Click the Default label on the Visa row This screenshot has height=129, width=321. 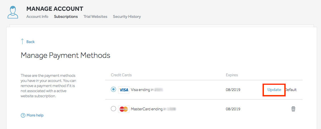click(291, 90)
